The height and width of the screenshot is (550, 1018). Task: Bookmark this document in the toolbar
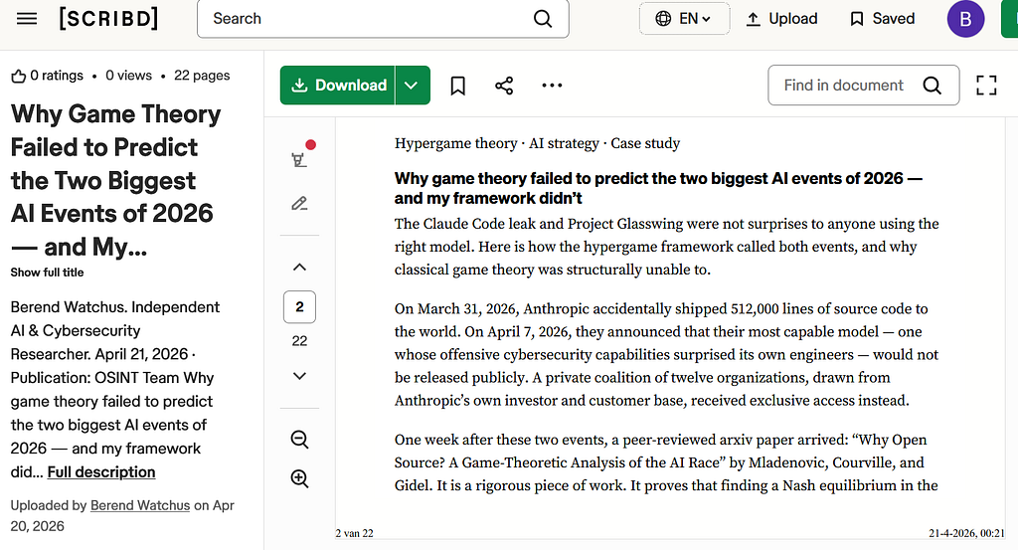coord(457,86)
